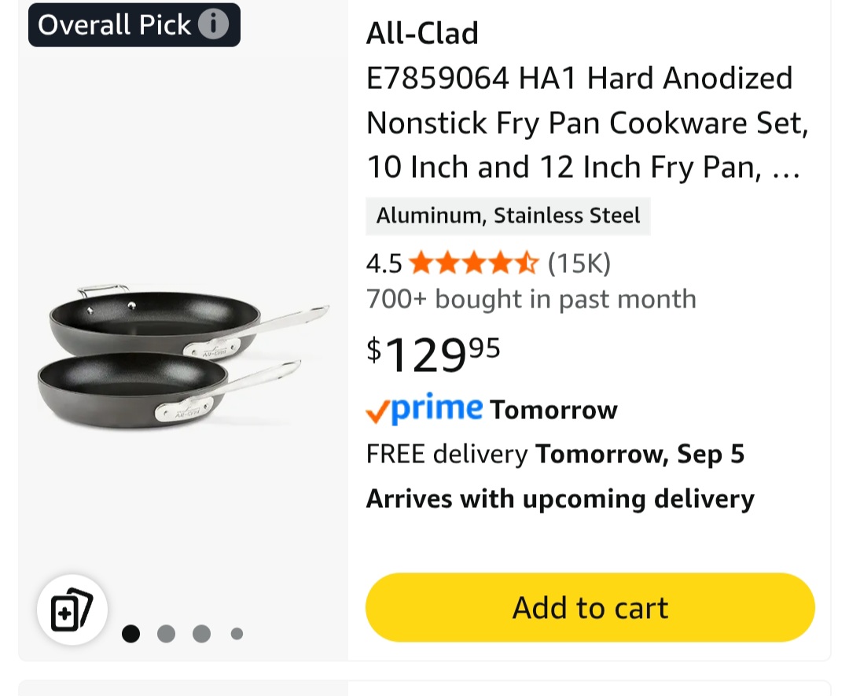Image resolution: width=849 pixels, height=696 pixels.
Task: Tap the Prime logo
Action: click(437, 409)
